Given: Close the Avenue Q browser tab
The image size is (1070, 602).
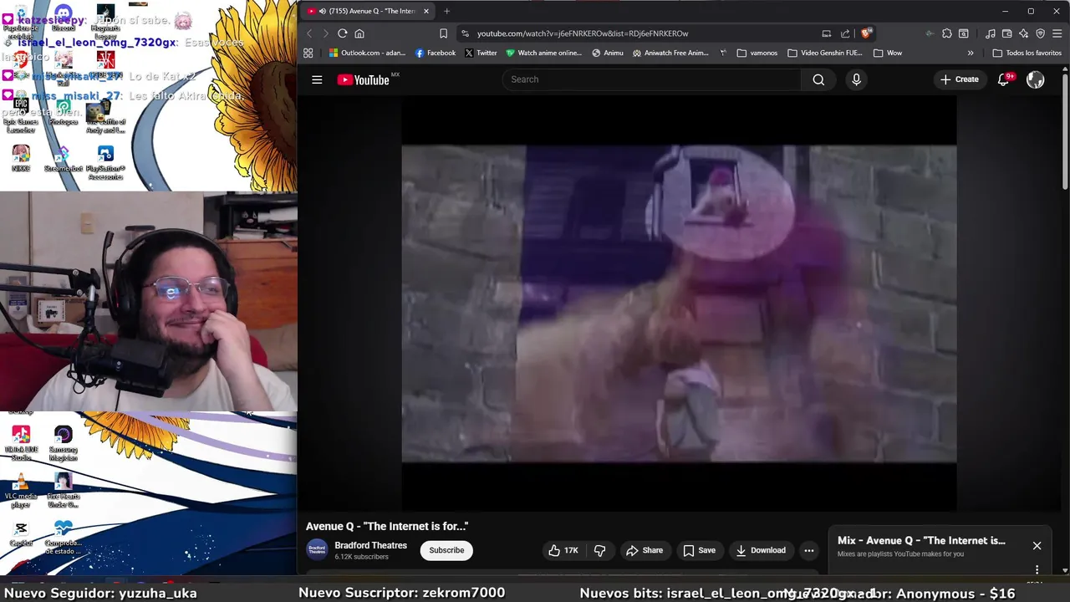Looking at the screenshot, I should (426, 11).
